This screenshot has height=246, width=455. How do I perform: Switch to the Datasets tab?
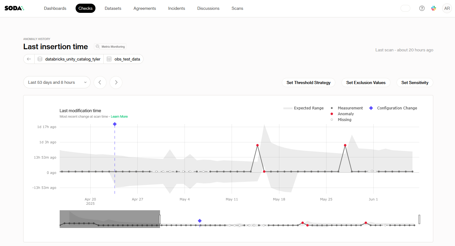point(113,8)
